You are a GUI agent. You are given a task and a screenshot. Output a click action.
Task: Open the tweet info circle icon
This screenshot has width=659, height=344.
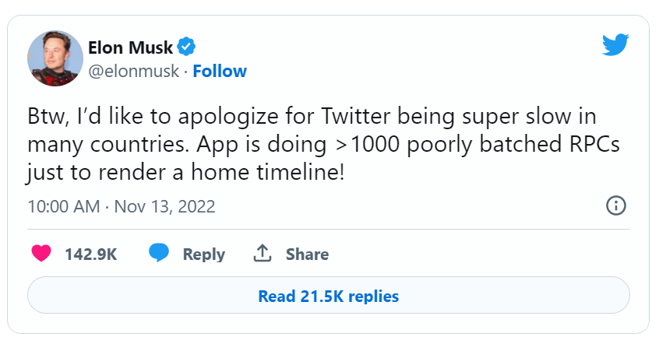615,206
